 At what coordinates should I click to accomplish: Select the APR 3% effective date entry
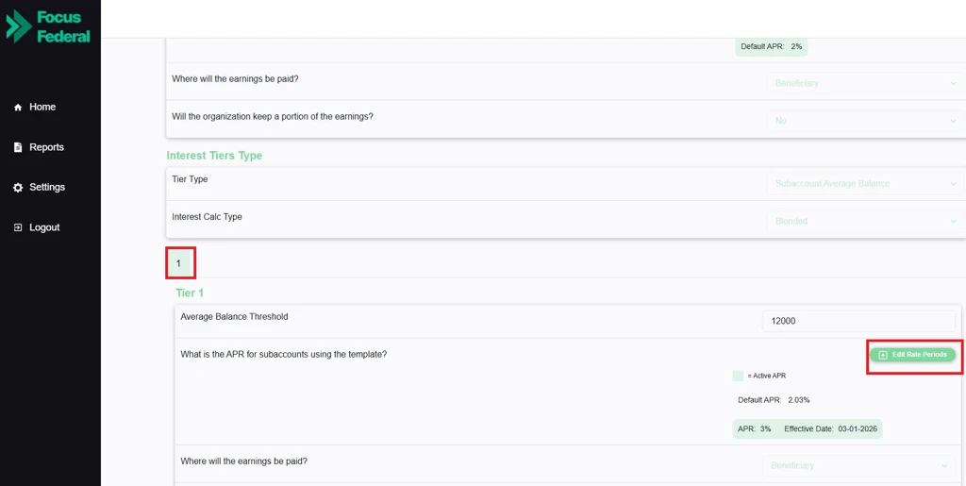pos(808,428)
